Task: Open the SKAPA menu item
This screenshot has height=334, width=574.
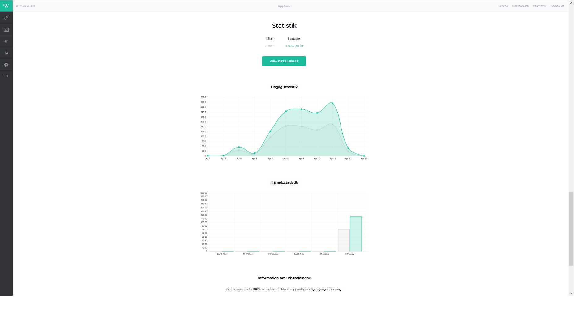Action: 503,6
